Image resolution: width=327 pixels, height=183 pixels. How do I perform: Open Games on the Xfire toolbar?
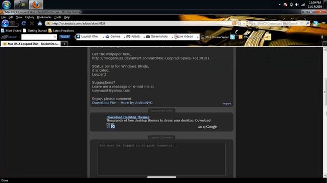pyautogui.click(x=113, y=37)
